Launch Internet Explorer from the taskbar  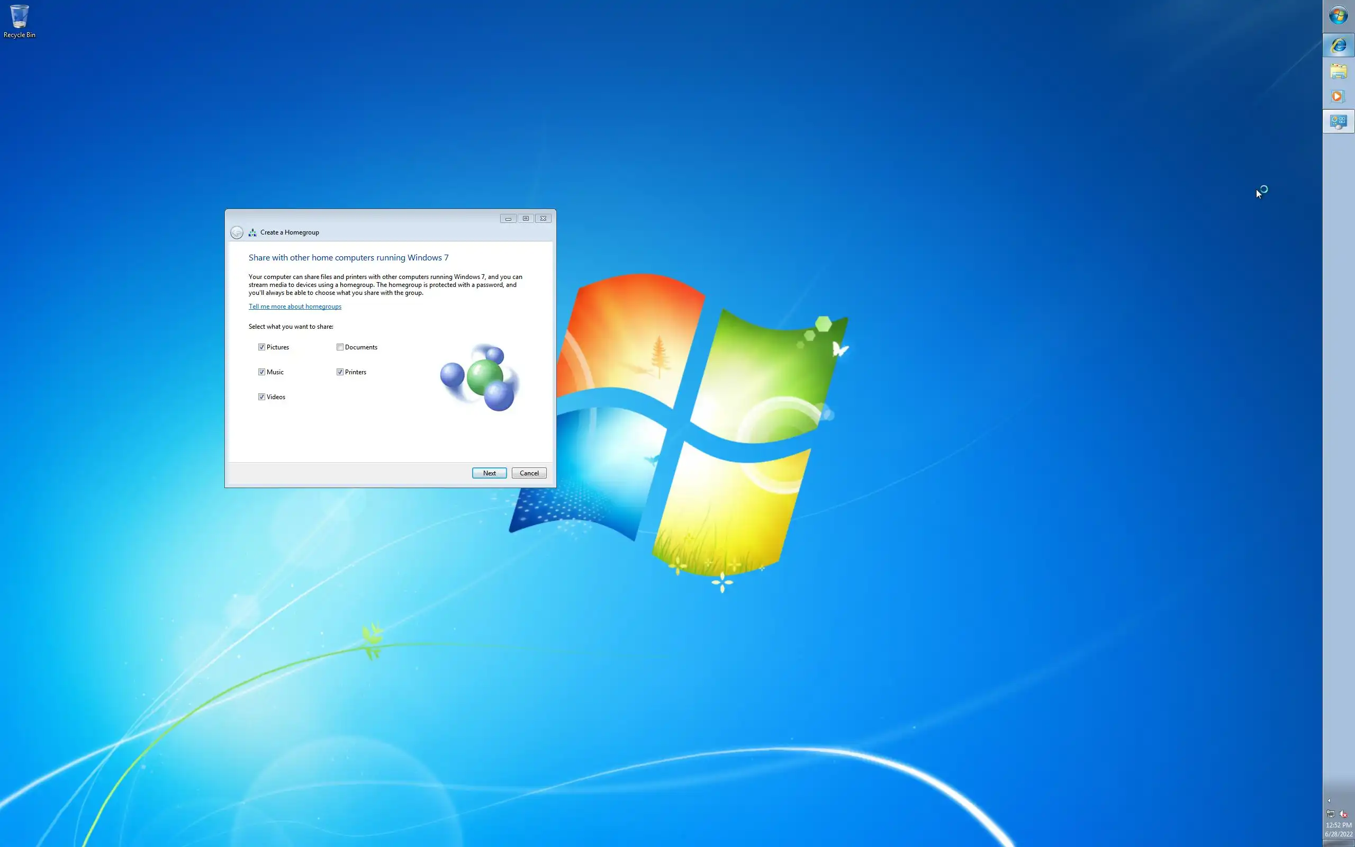coord(1338,46)
